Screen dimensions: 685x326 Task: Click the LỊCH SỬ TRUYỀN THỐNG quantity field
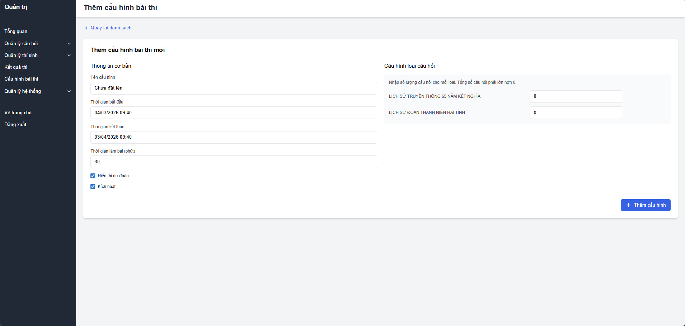(x=576, y=96)
